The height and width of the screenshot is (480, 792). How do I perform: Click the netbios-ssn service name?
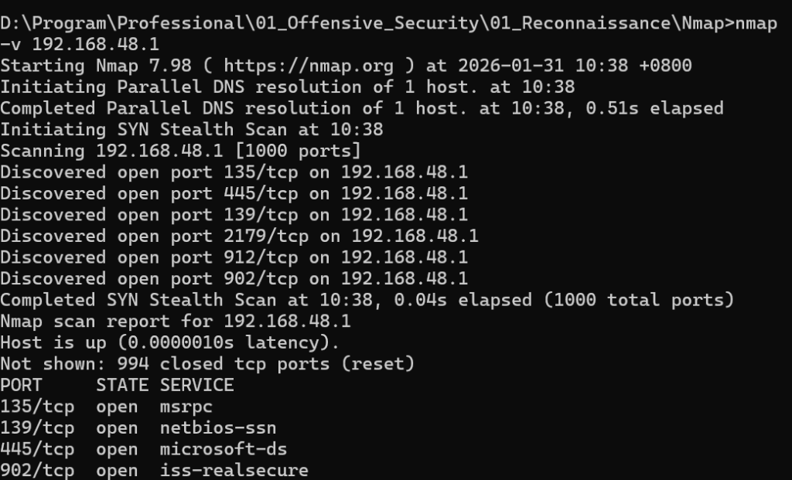tap(218, 427)
